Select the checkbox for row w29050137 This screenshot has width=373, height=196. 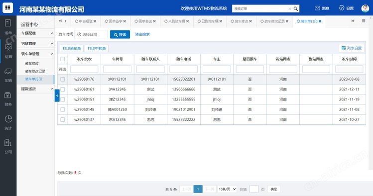tap(63, 119)
